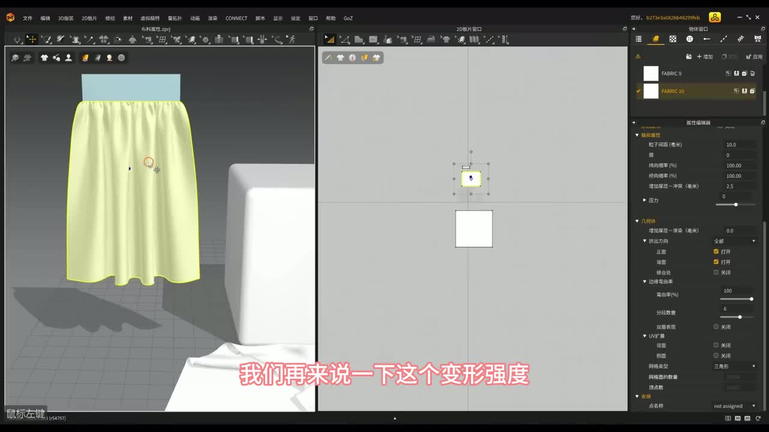This screenshot has height=432, width=769.
Task: Collapse the 模拟属性 section
Action: pyautogui.click(x=637, y=135)
